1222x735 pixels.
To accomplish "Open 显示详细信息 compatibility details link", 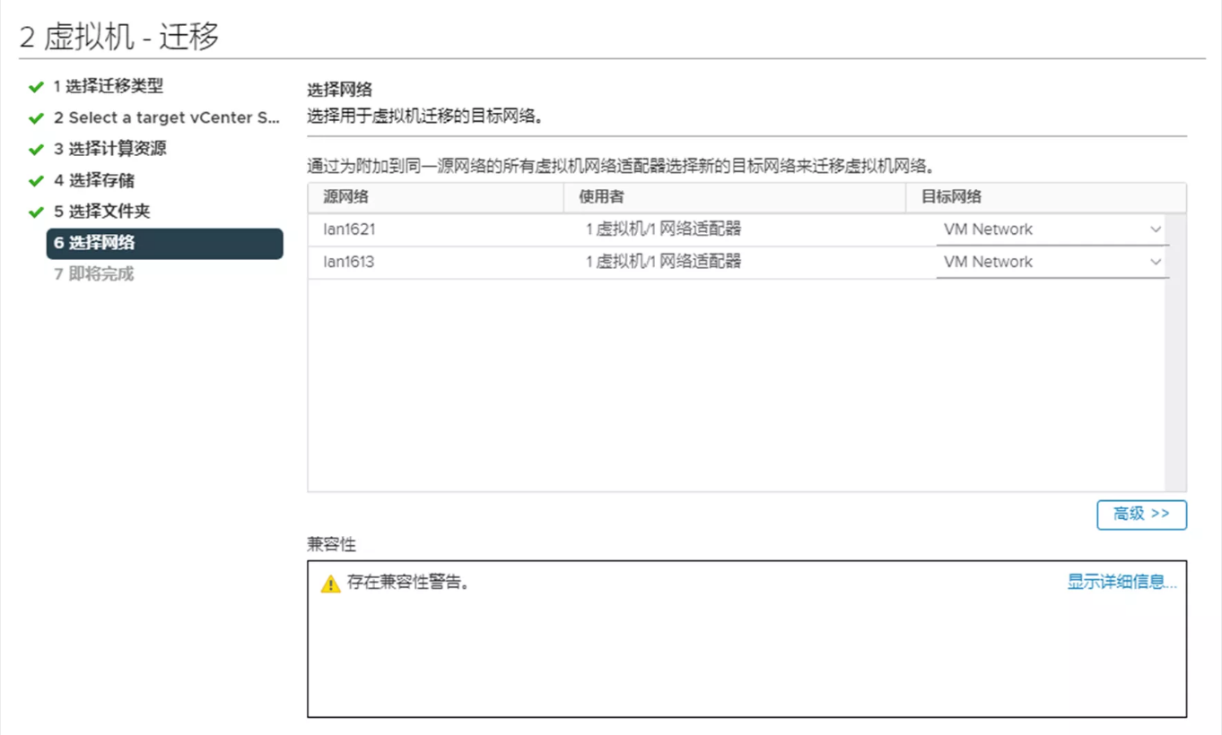I will [x=1122, y=582].
